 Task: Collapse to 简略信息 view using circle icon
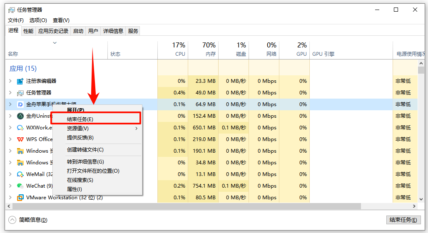[x=12, y=220]
